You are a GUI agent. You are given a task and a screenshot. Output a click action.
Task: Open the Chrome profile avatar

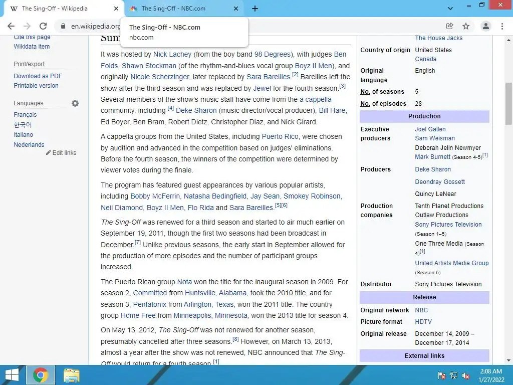tap(486, 26)
